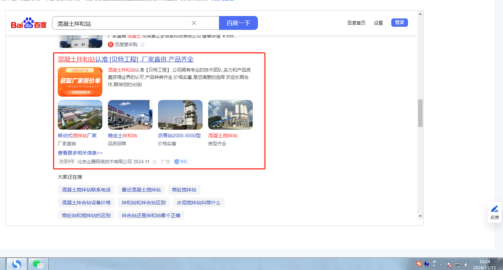
Task: Click the restore-window icon in the language bar
Action: [434, 261]
